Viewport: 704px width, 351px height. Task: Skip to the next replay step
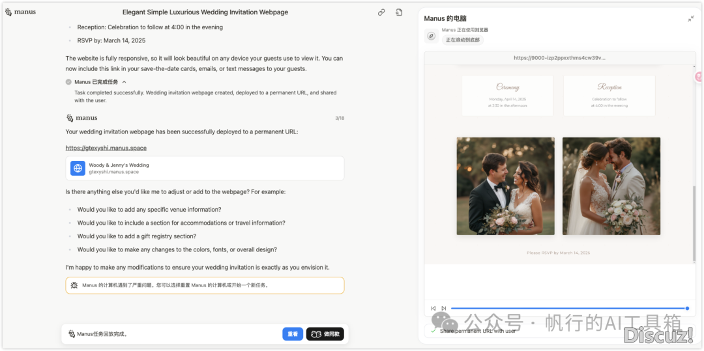point(444,308)
